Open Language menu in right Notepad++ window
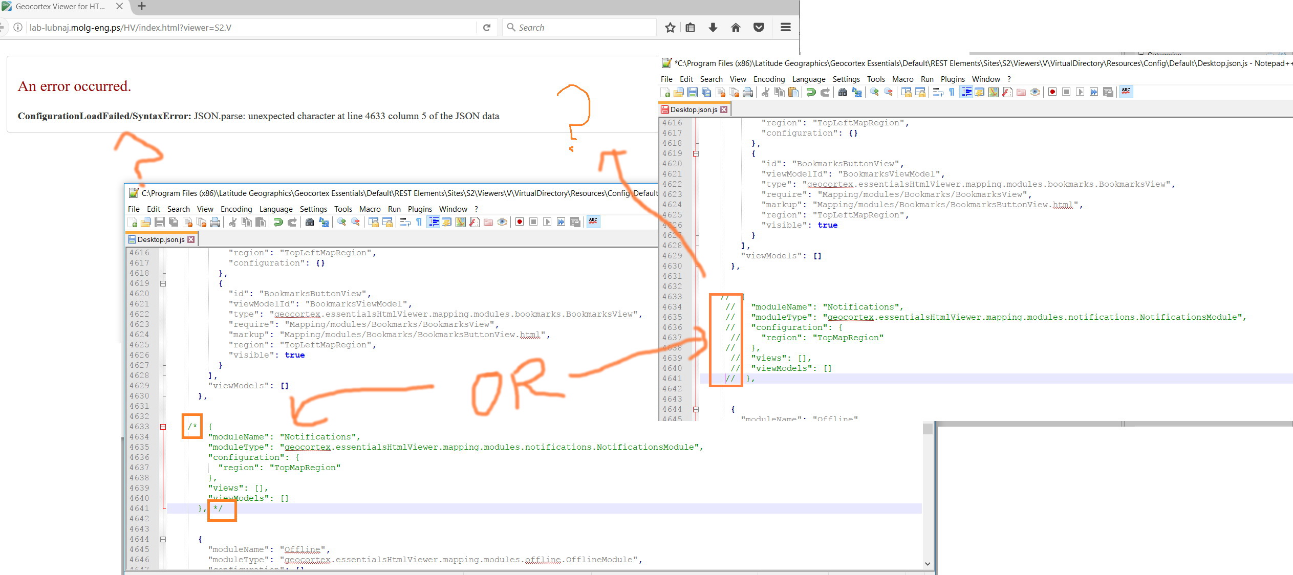The image size is (1293, 575). pos(809,79)
